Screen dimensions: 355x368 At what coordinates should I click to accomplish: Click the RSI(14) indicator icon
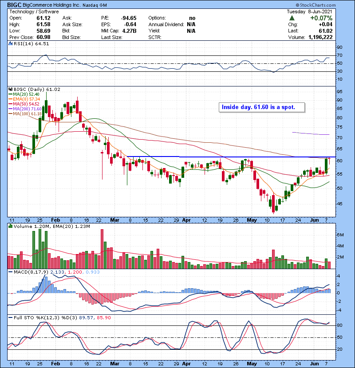point(10,43)
